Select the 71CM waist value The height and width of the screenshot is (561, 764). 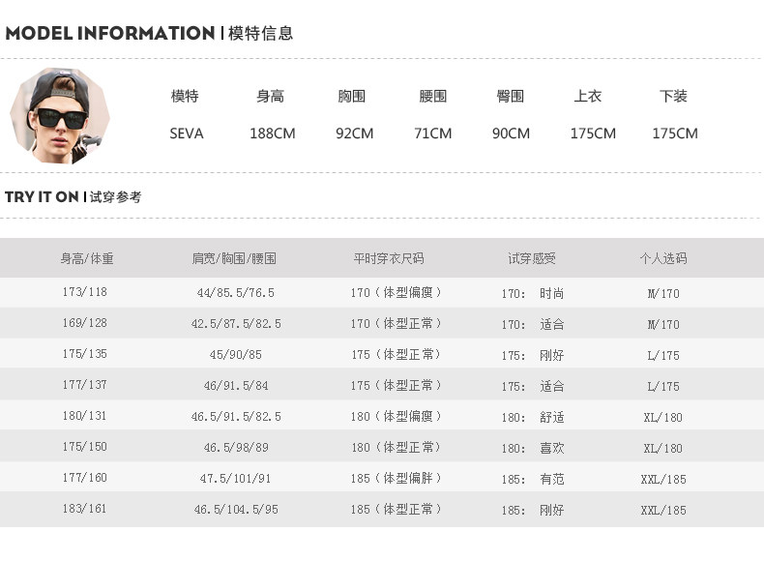(x=432, y=133)
